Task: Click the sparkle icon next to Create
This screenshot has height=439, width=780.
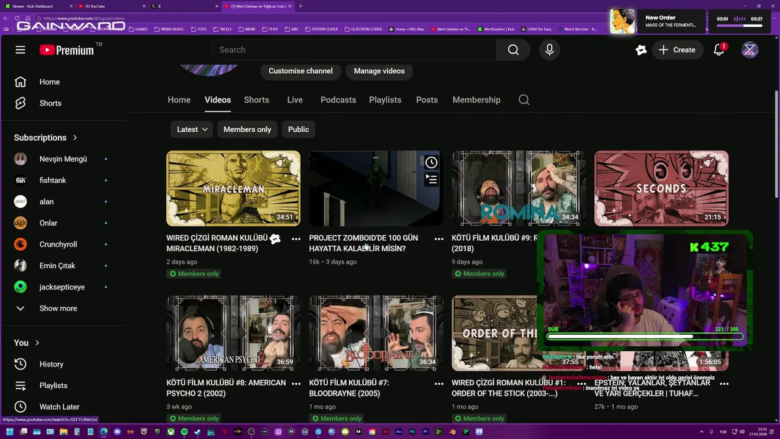Action: 640,50
